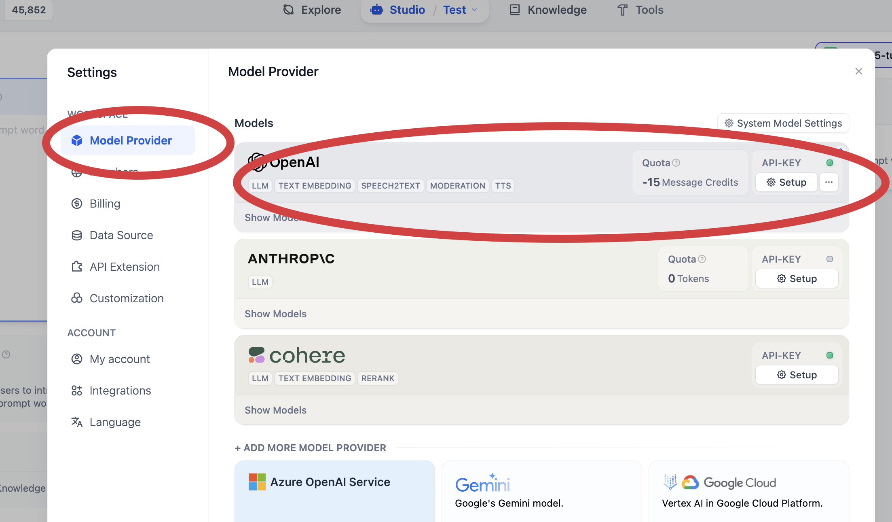Click the My account avatar icon

point(77,359)
